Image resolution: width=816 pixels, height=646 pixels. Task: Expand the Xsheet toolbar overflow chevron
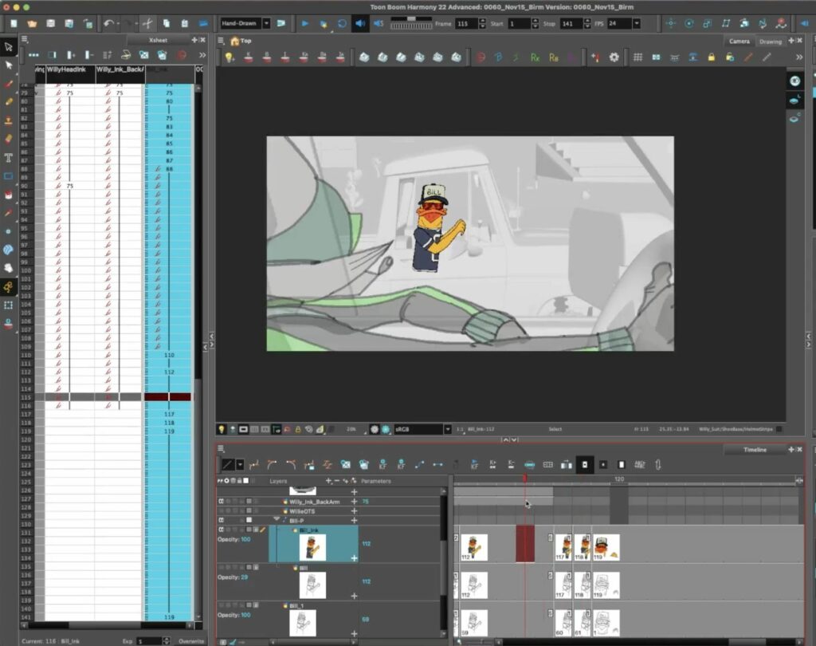point(202,55)
